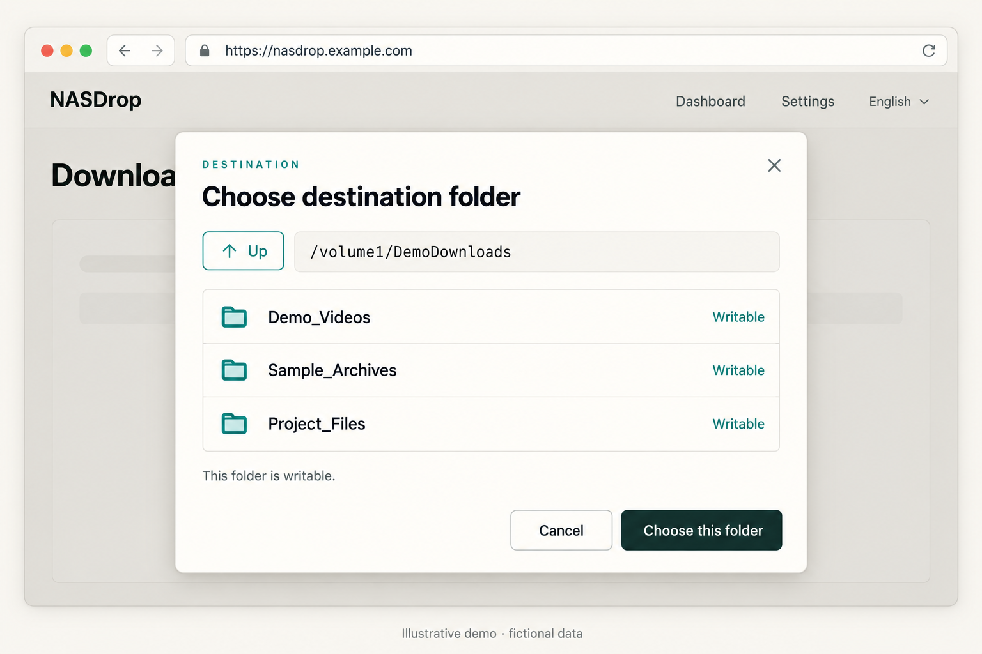Click the Writable label for Demo_Videos
The image size is (982, 654).
point(738,317)
